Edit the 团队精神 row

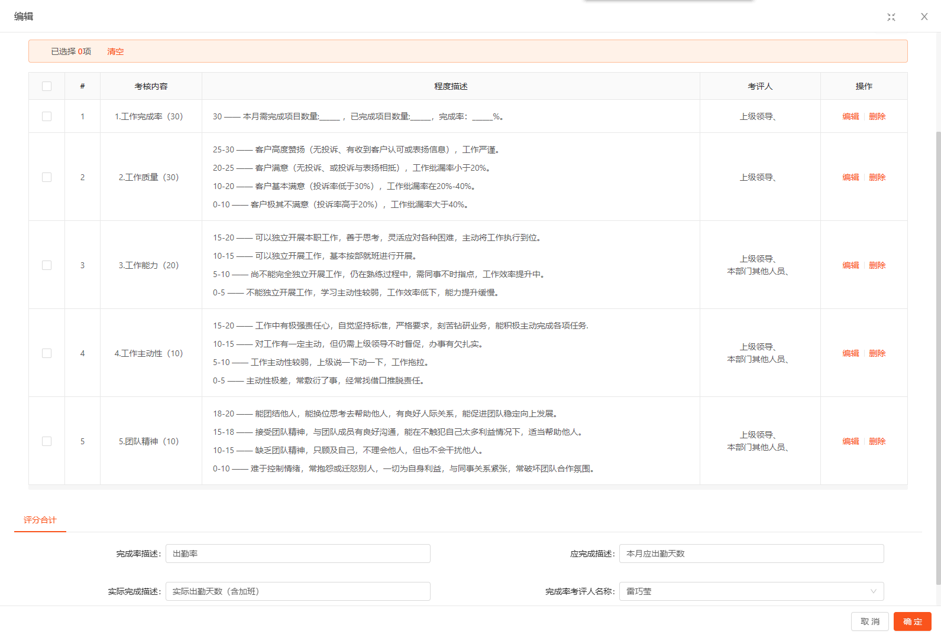pyautogui.click(x=851, y=441)
